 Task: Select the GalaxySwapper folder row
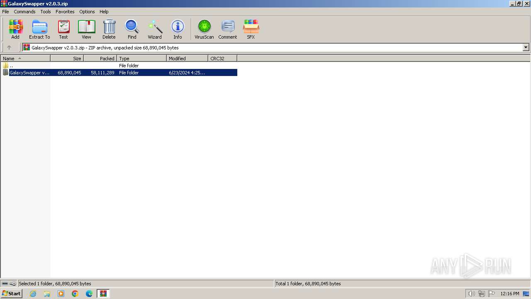pos(119,73)
